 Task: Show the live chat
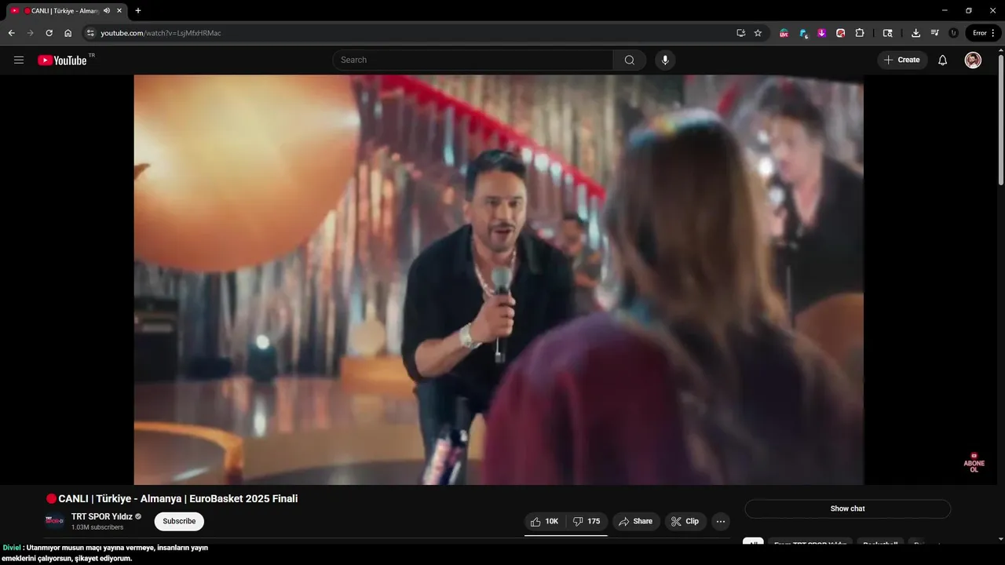click(x=847, y=508)
